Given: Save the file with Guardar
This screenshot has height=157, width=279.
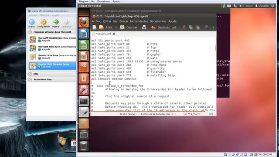Looking at the screenshot, I should point(129,27).
